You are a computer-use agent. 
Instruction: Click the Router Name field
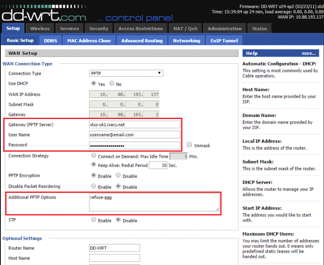coord(114,248)
